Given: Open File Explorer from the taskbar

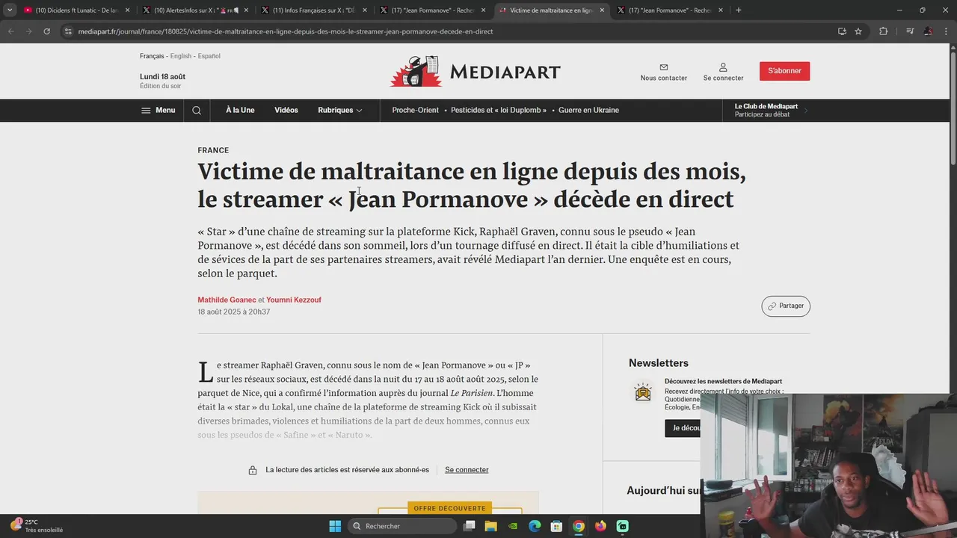Looking at the screenshot, I should click(x=491, y=526).
